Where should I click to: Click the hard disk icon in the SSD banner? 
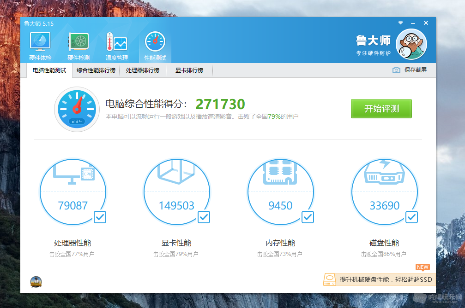coord(330,279)
